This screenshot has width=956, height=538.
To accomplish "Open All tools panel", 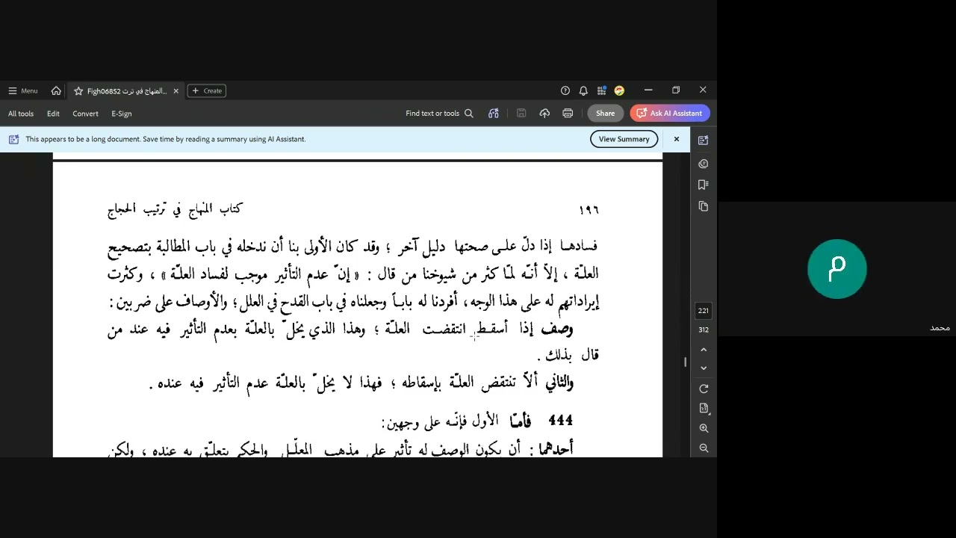I will point(21,114).
